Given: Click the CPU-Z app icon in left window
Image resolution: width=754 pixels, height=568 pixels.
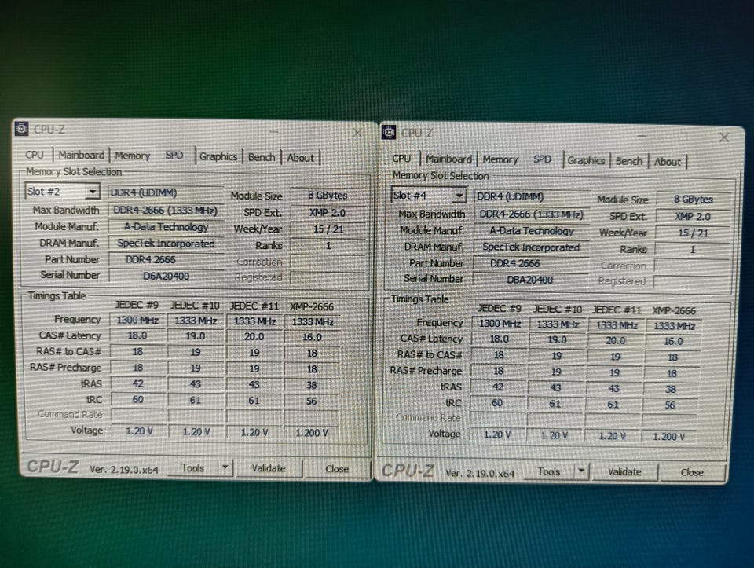Looking at the screenshot, I should tap(21, 129).
